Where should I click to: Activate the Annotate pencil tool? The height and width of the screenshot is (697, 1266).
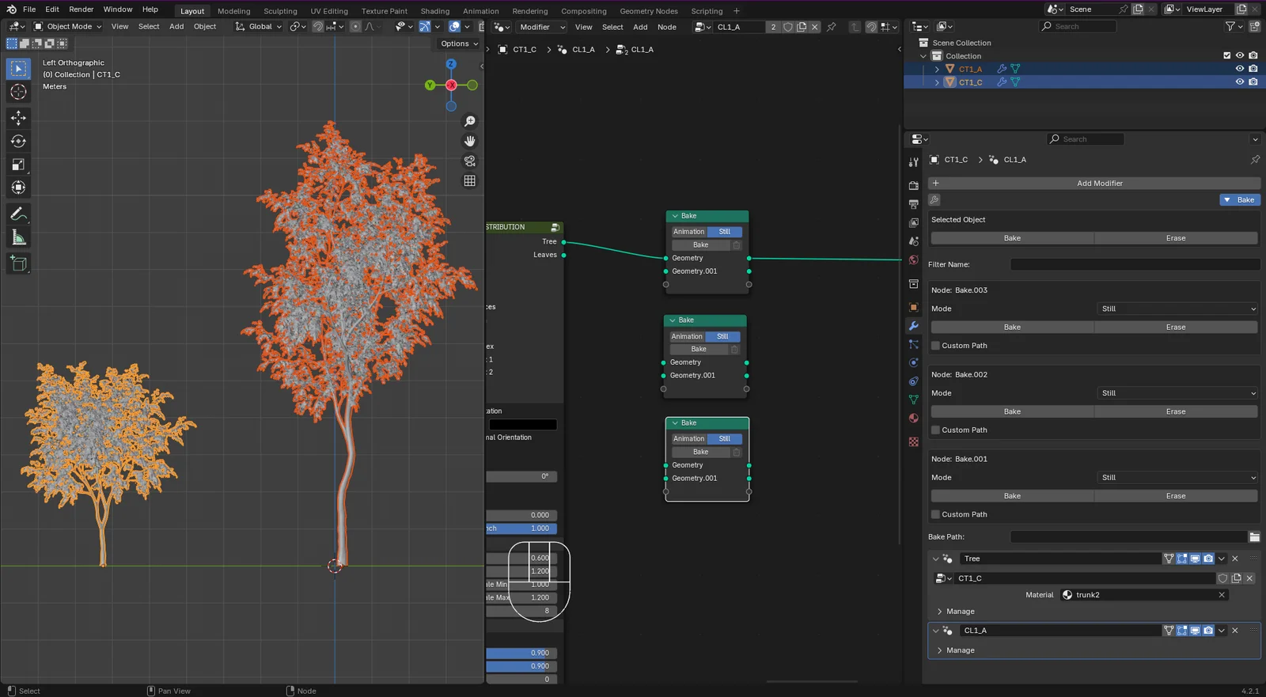[18, 214]
